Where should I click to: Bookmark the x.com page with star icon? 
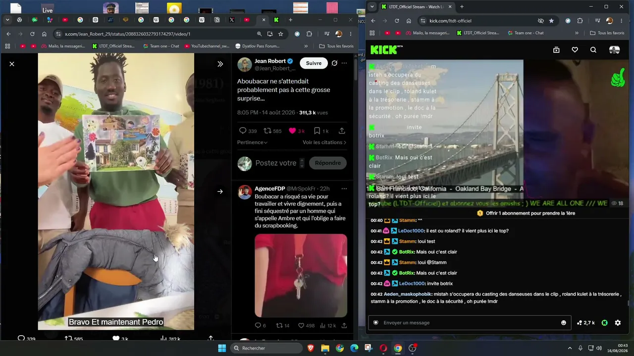click(281, 34)
